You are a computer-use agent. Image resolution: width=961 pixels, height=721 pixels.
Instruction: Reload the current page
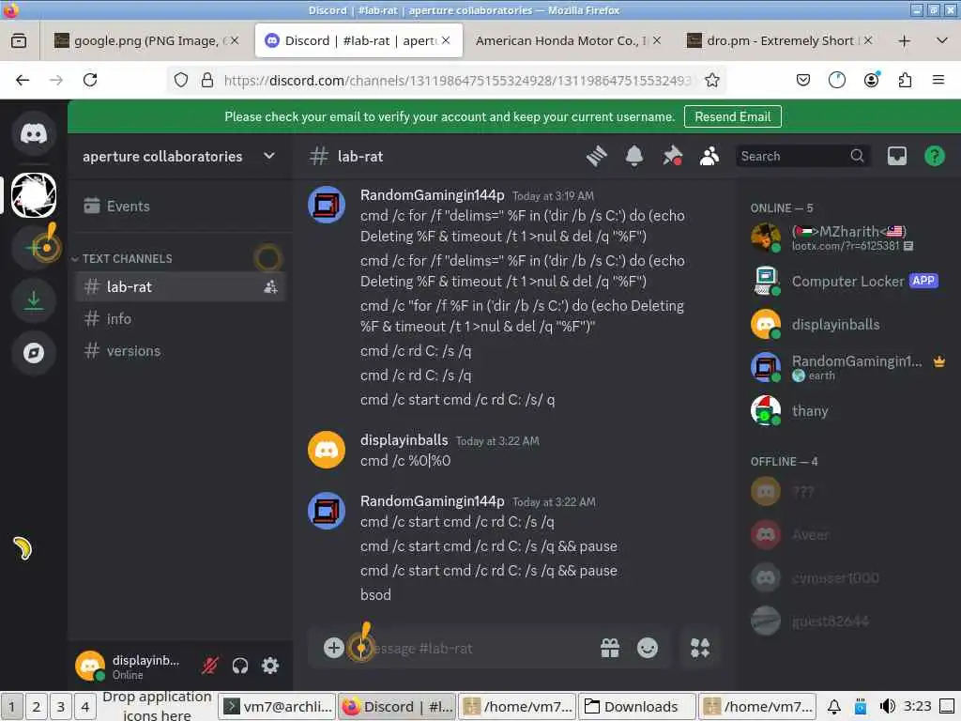[x=90, y=80]
